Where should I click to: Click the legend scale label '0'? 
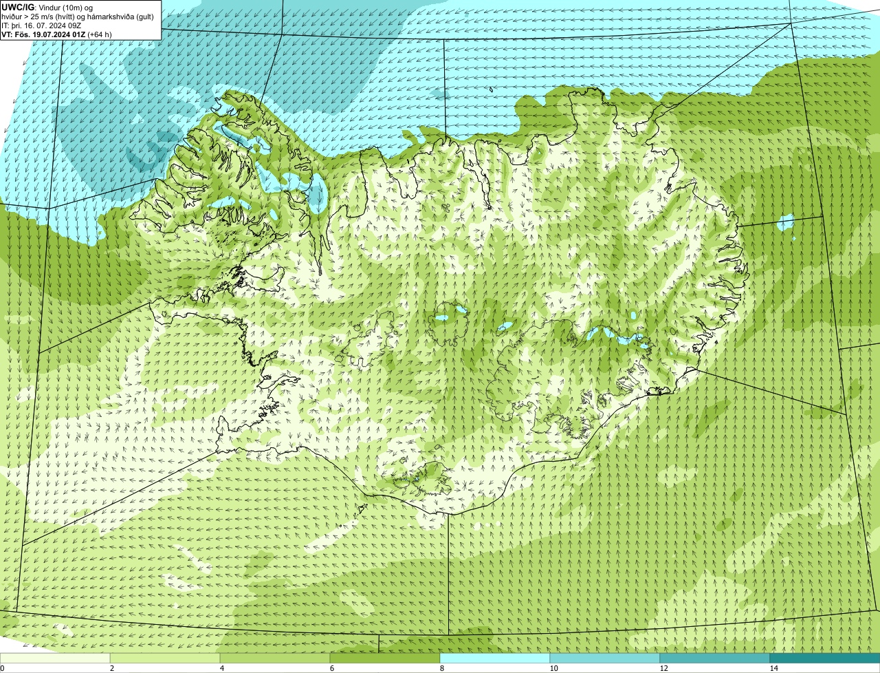click(2, 668)
